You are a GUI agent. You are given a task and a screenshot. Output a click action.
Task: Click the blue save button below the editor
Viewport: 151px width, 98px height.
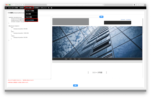click(75, 85)
